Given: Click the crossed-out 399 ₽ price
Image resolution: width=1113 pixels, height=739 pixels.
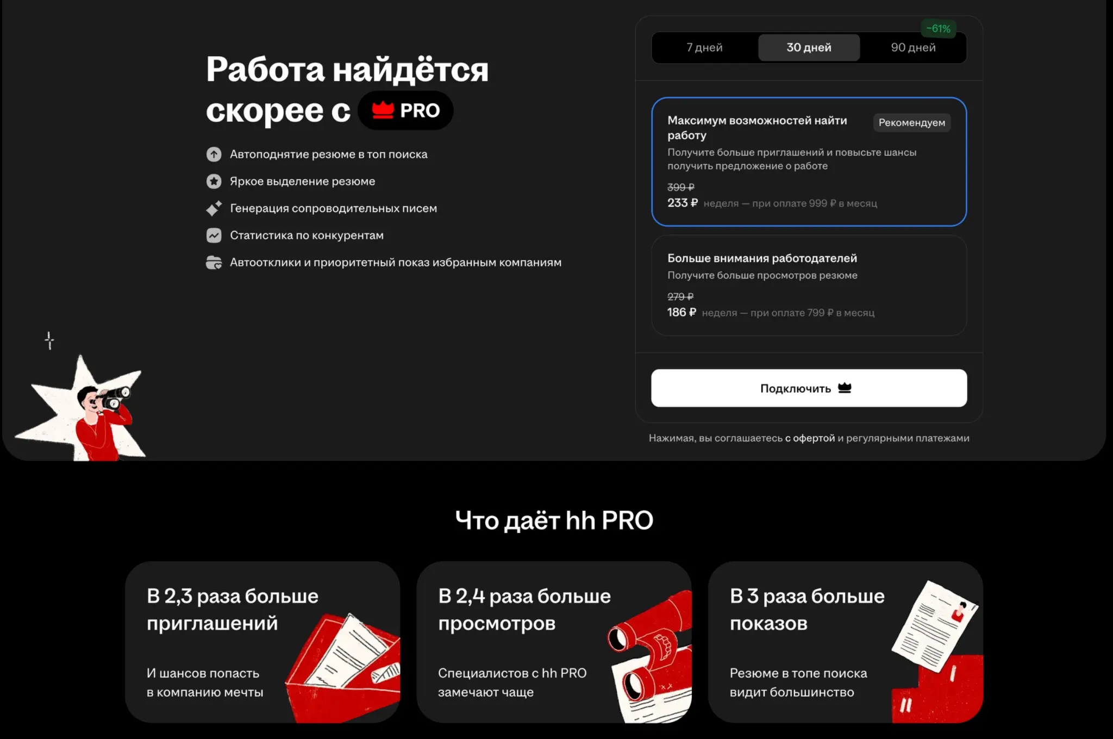Looking at the screenshot, I should pyautogui.click(x=680, y=187).
